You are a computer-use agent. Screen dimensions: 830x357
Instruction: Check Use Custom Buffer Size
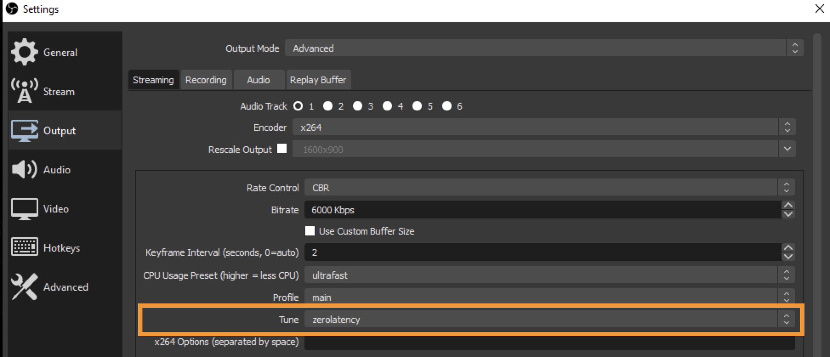[310, 231]
